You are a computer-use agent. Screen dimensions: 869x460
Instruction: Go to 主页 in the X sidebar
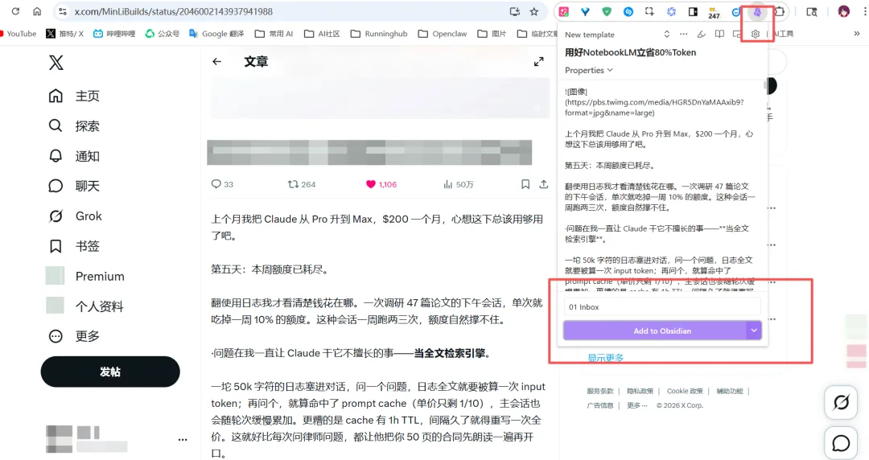74,96
